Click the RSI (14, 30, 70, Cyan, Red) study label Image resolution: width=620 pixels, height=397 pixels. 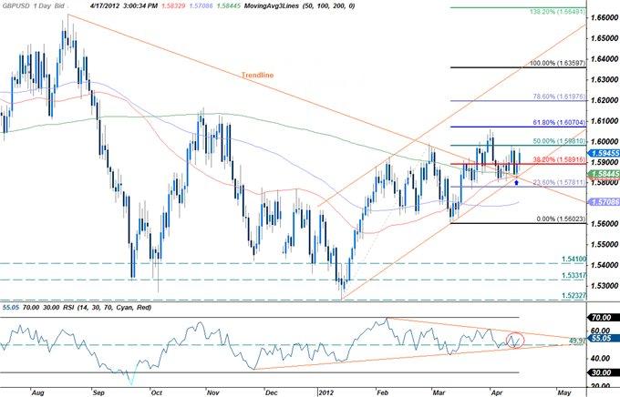(108, 307)
